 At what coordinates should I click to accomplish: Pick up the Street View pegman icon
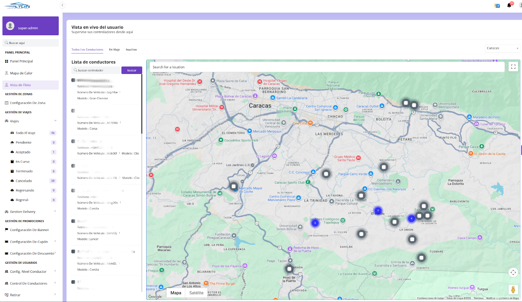click(514, 290)
